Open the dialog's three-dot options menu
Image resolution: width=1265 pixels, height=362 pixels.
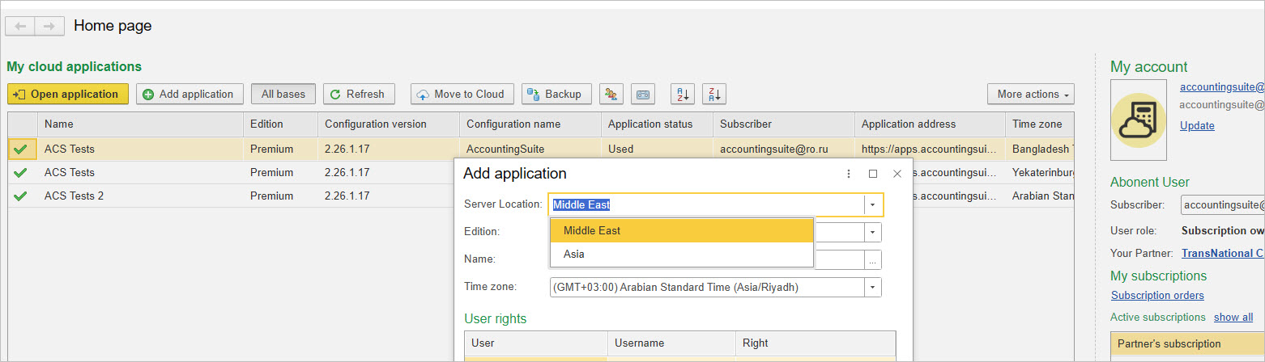click(848, 174)
